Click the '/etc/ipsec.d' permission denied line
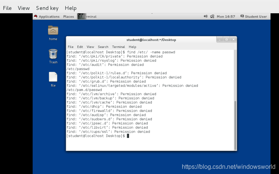This screenshot has width=279, height=174. pyautogui.click(x=107, y=123)
